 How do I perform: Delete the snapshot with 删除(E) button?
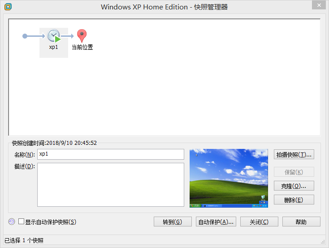coord(294,200)
